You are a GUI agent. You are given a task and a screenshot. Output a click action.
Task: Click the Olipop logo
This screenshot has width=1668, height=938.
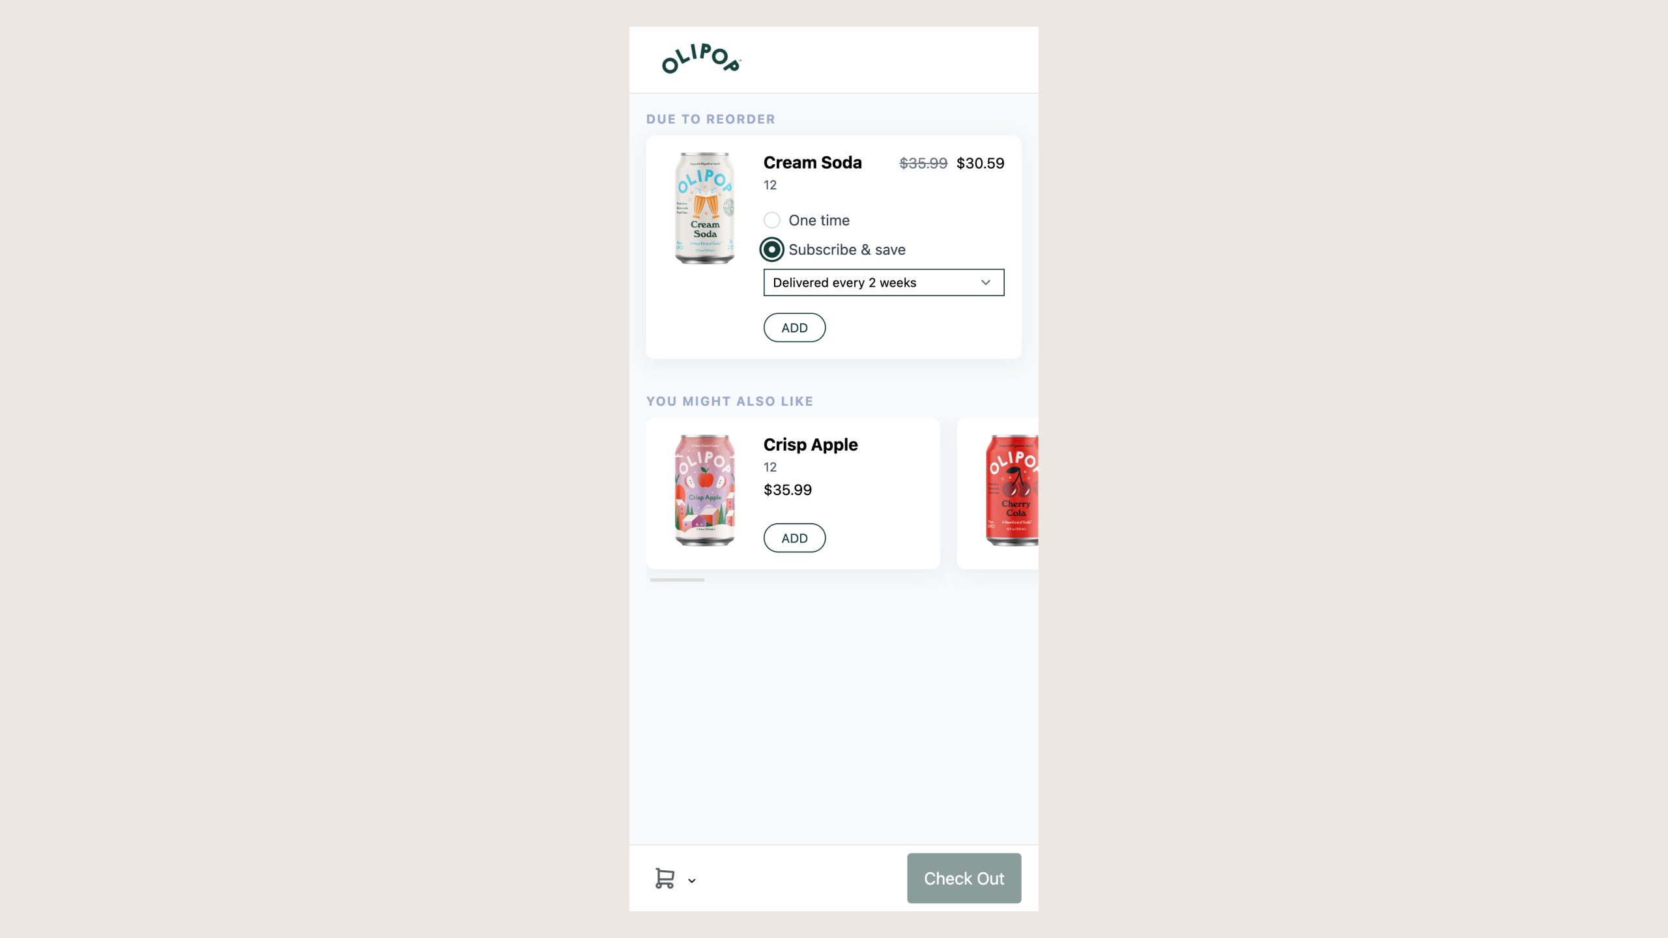coord(701,59)
